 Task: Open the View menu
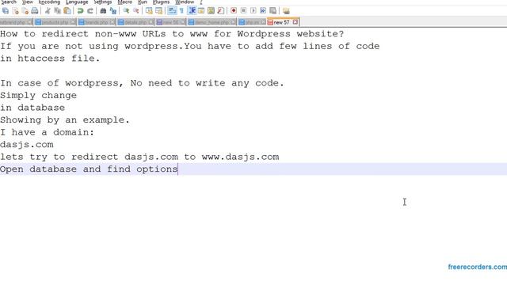[x=28, y=2]
